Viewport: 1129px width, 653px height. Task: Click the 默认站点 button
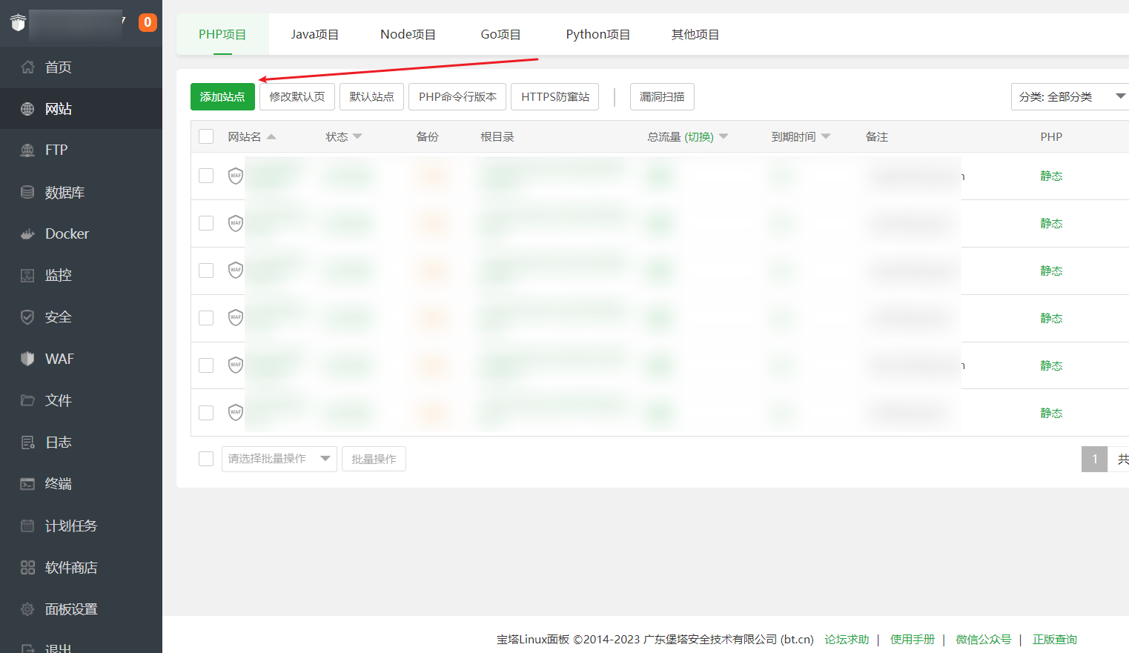click(372, 97)
